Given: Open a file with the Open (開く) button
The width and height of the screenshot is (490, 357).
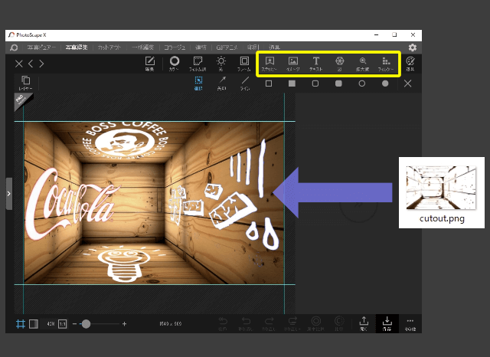Looking at the screenshot, I should tap(364, 323).
